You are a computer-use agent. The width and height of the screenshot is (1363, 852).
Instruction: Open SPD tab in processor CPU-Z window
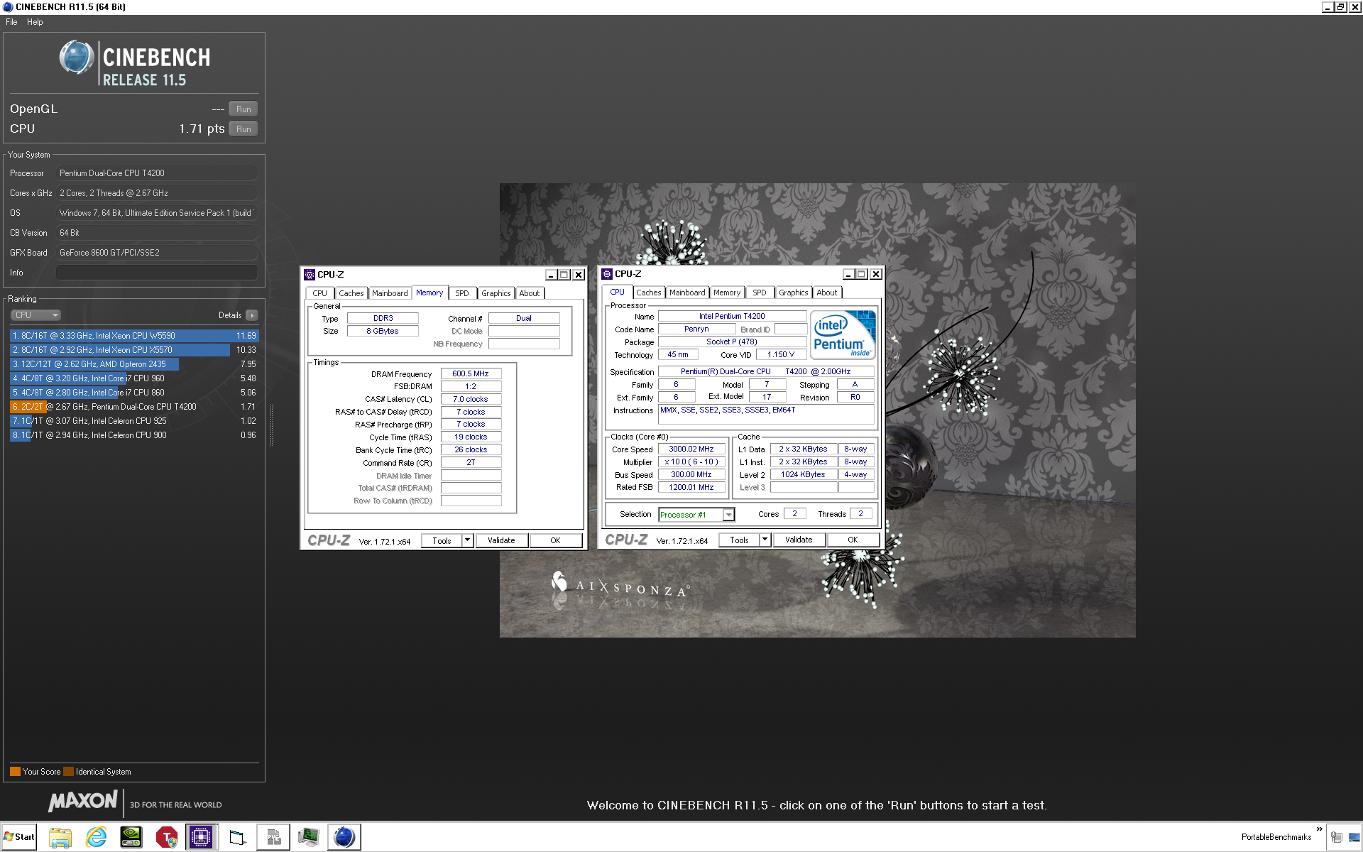pyautogui.click(x=760, y=293)
